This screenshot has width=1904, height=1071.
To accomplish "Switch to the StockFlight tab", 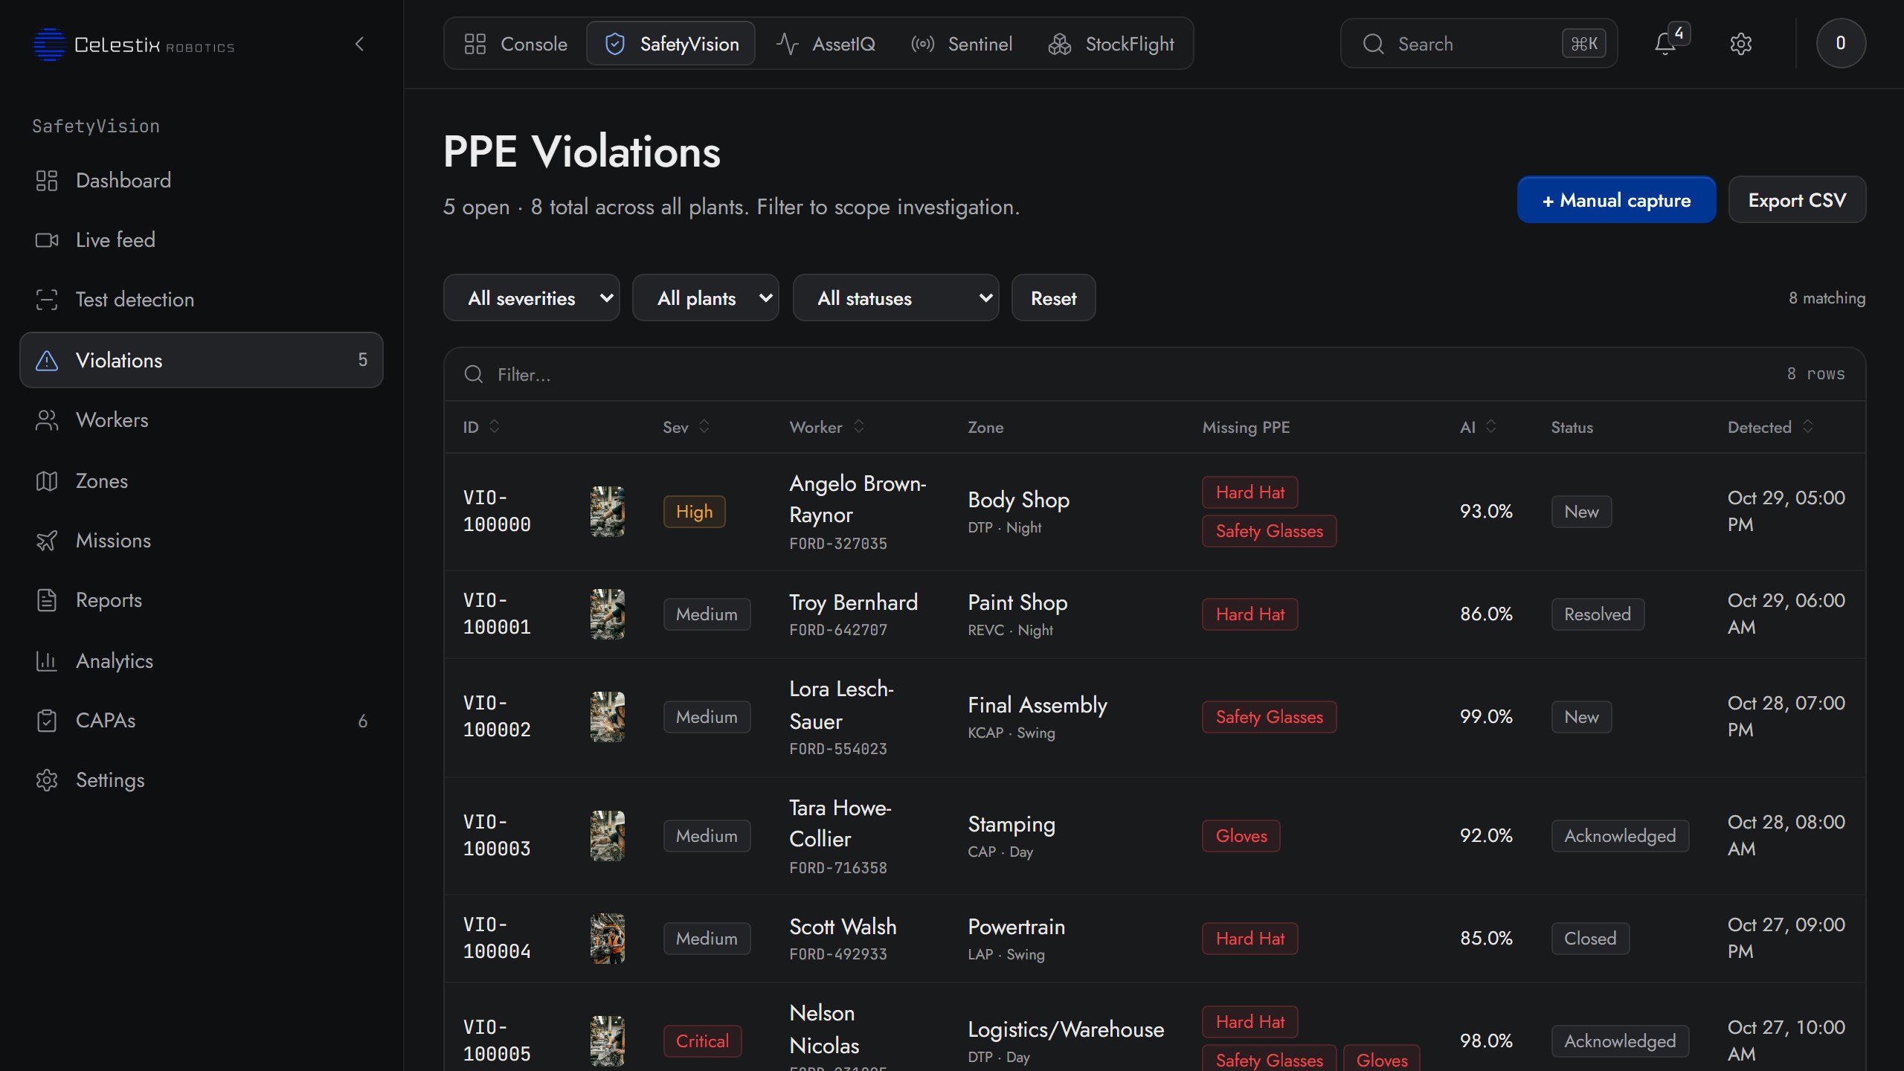I will [x=1111, y=44].
